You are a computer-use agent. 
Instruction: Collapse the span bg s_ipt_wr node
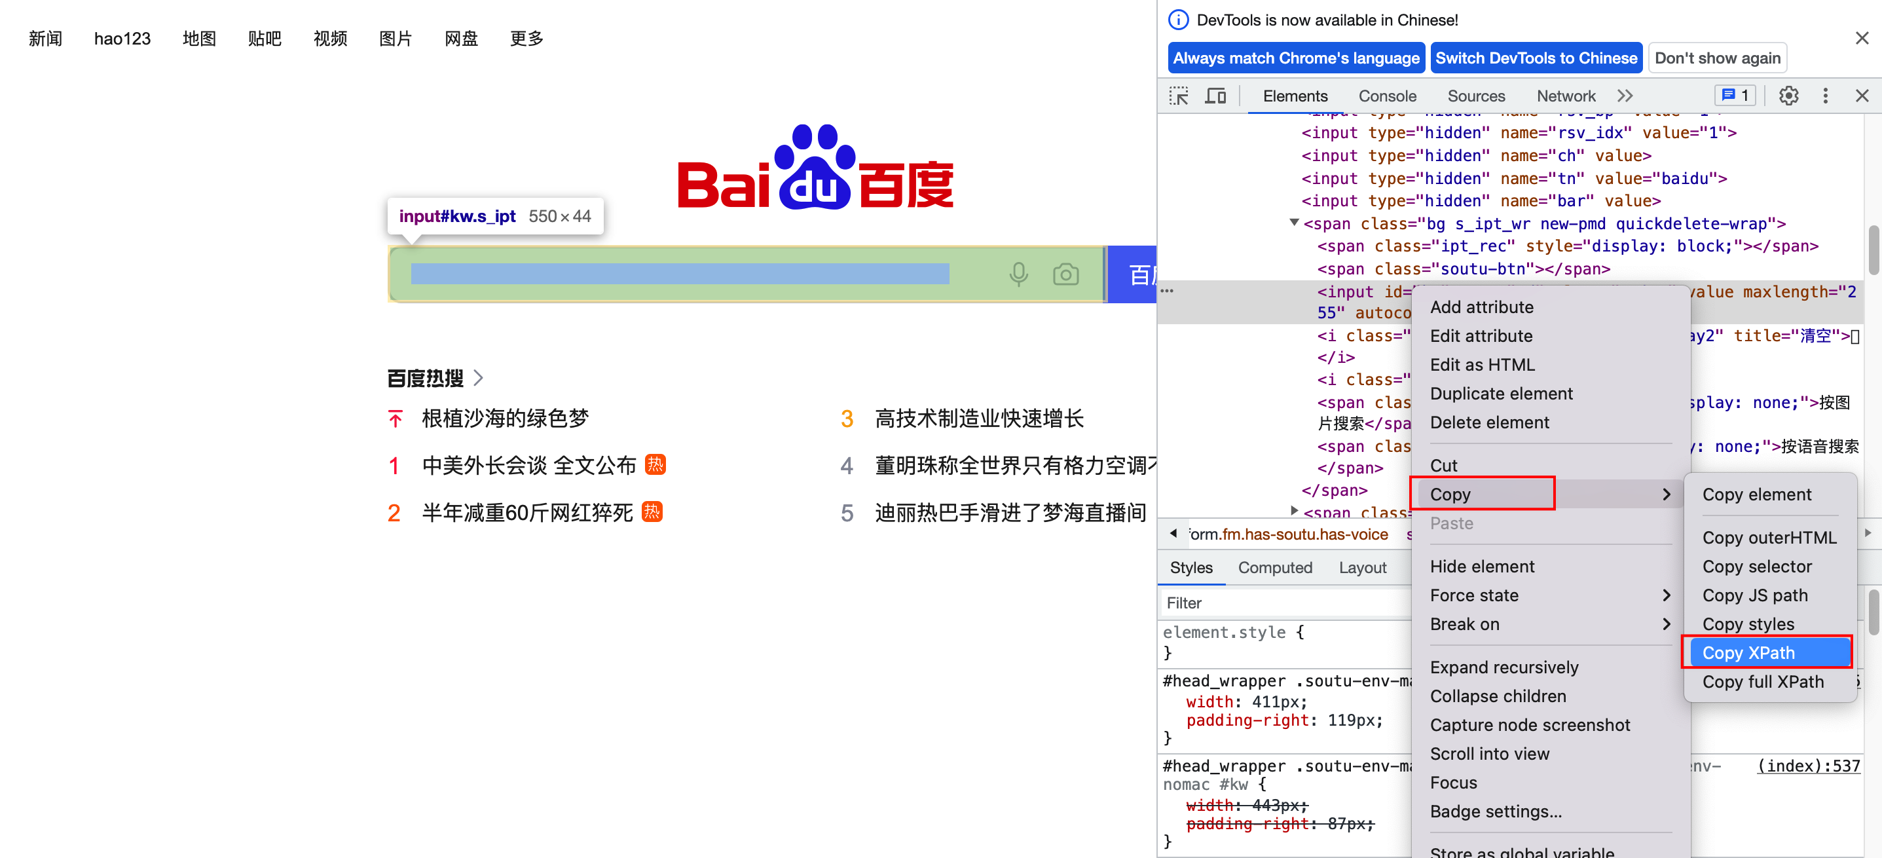point(1294,222)
